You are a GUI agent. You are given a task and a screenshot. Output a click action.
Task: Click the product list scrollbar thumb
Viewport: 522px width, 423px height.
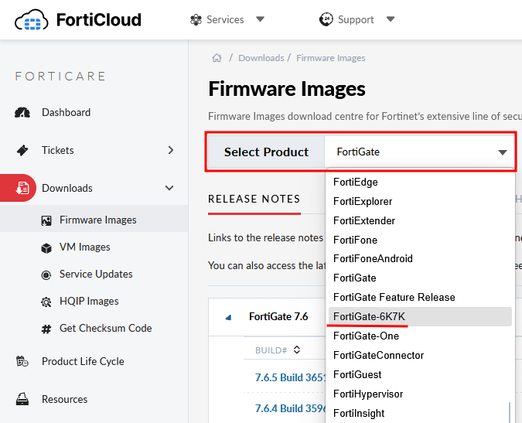click(x=509, y=411)
